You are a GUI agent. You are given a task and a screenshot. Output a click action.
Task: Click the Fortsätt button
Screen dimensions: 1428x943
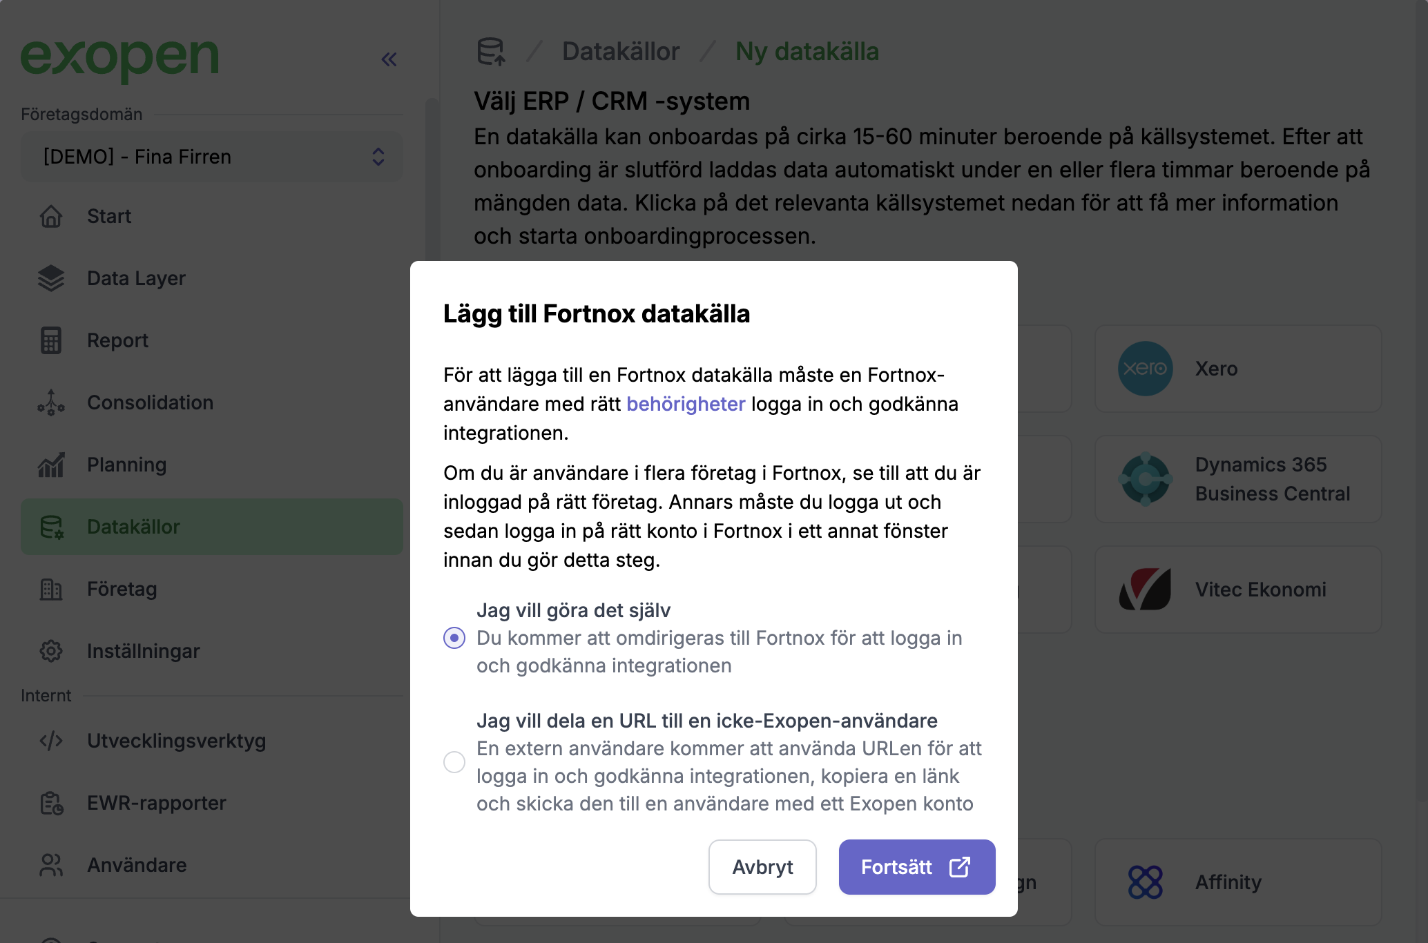pyautogui.click(x=917, y=867)
